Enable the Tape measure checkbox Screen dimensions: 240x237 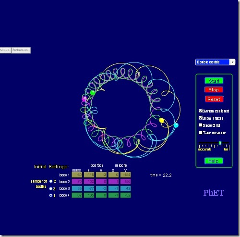point(200,133)
